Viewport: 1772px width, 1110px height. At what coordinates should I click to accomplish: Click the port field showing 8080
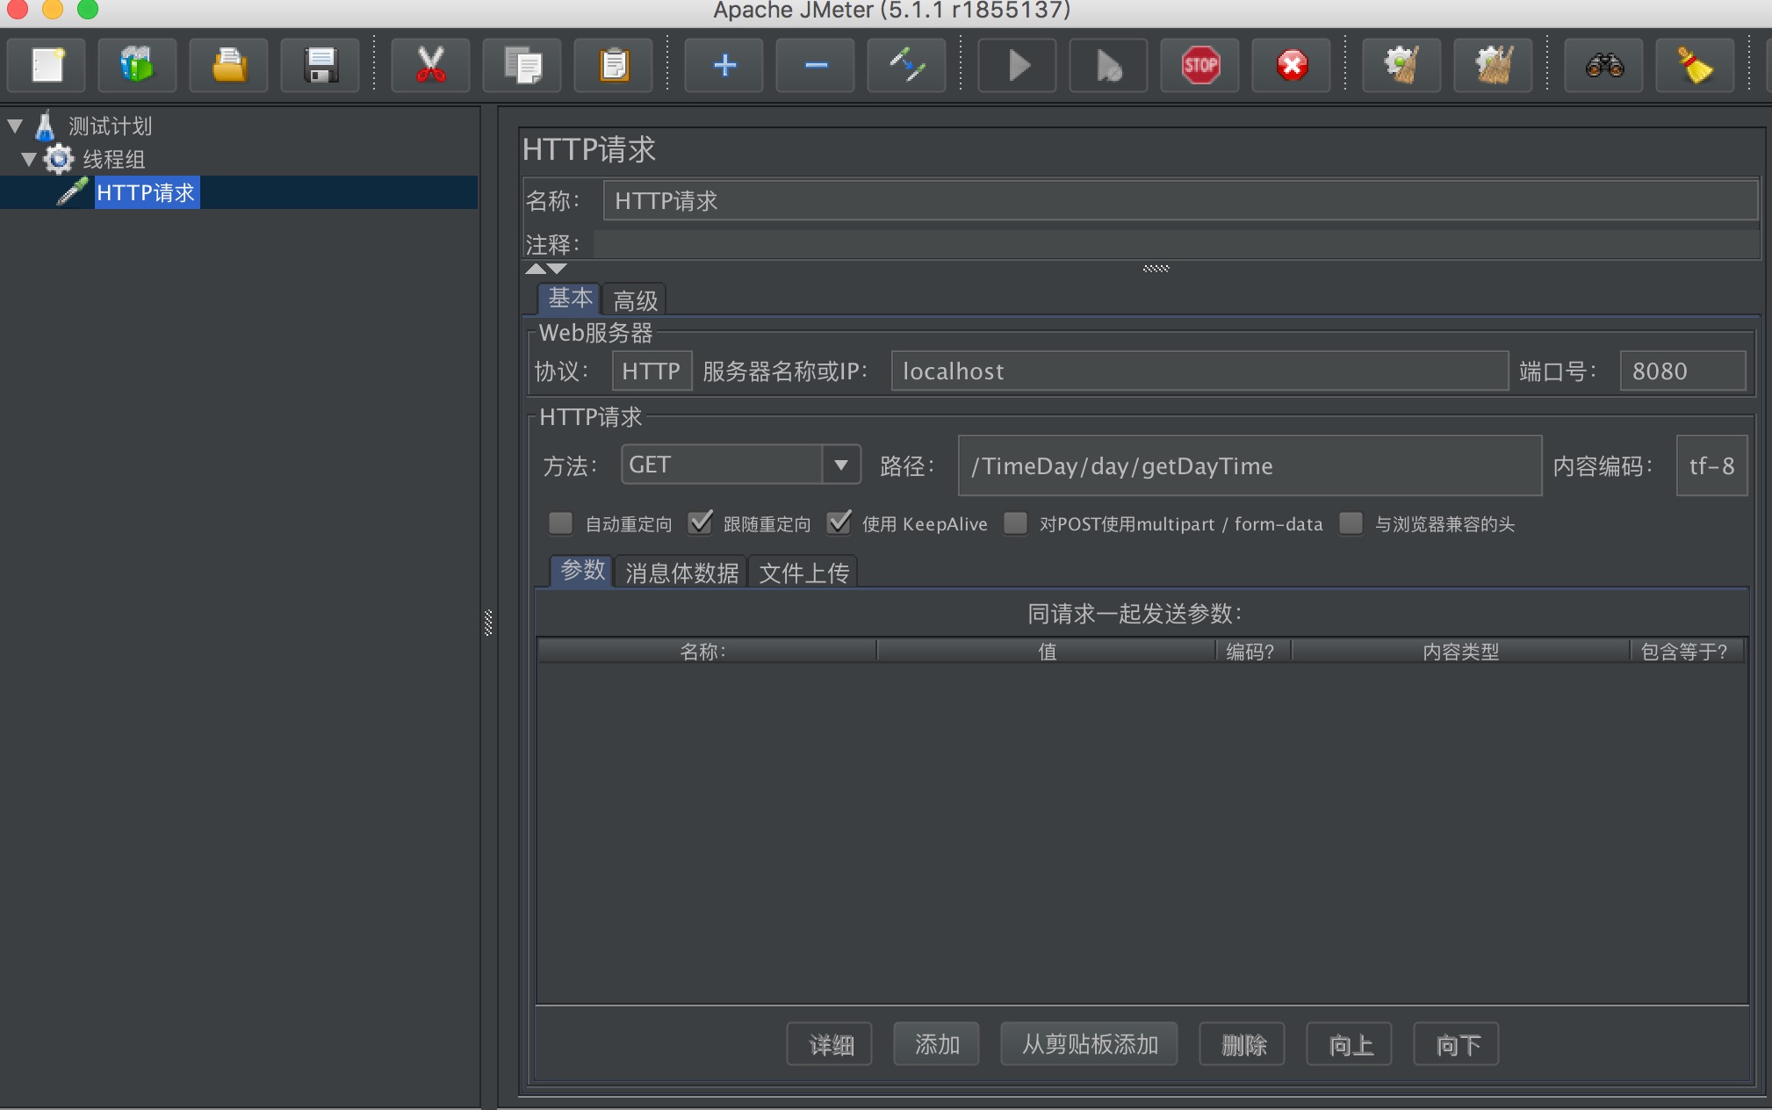pos(1682,371)
